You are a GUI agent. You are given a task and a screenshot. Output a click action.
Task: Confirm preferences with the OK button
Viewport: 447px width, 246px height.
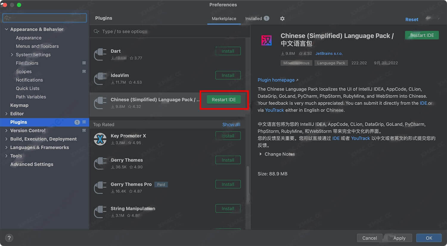pyautogui.click(x=429, y=238)
